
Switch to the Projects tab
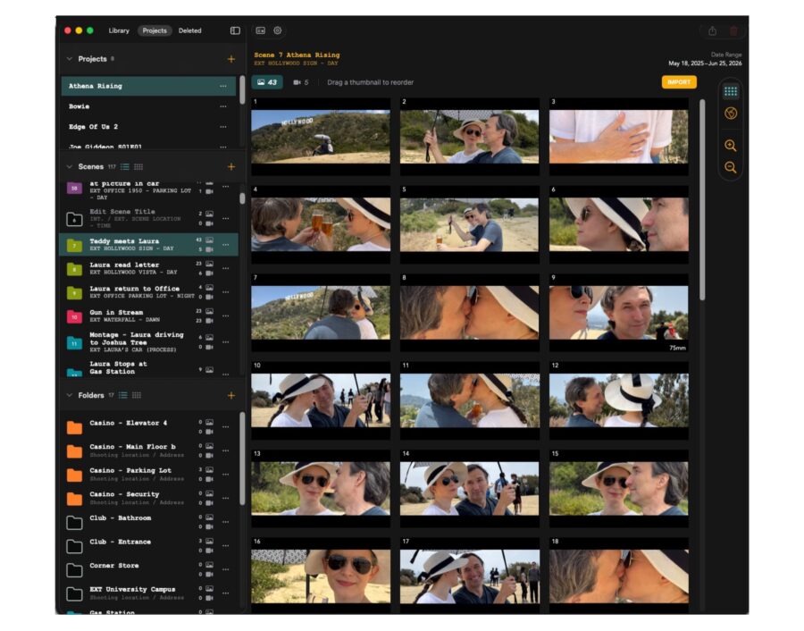point(155,30)
